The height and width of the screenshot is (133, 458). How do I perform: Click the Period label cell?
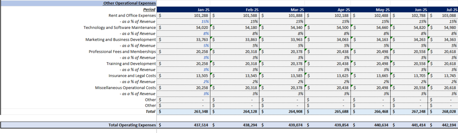point(149,9)
